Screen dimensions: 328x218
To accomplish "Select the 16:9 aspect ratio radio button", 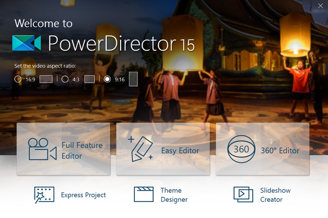I will click(x=18, y=79).
